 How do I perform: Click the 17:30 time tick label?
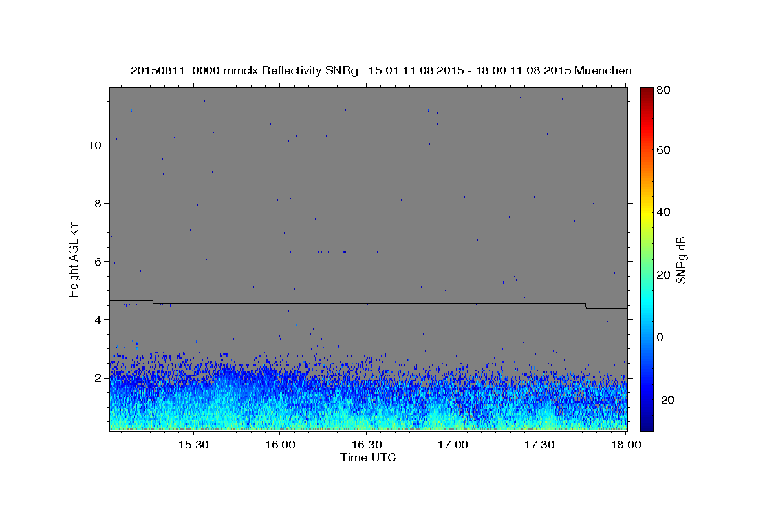point(540,445)
